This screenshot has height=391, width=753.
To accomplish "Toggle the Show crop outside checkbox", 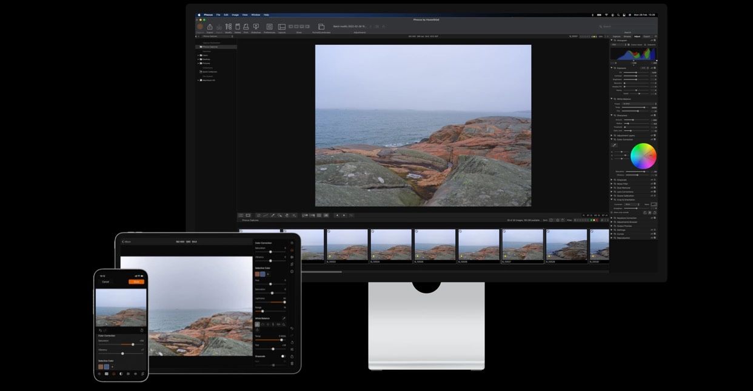I will (612, 212).
